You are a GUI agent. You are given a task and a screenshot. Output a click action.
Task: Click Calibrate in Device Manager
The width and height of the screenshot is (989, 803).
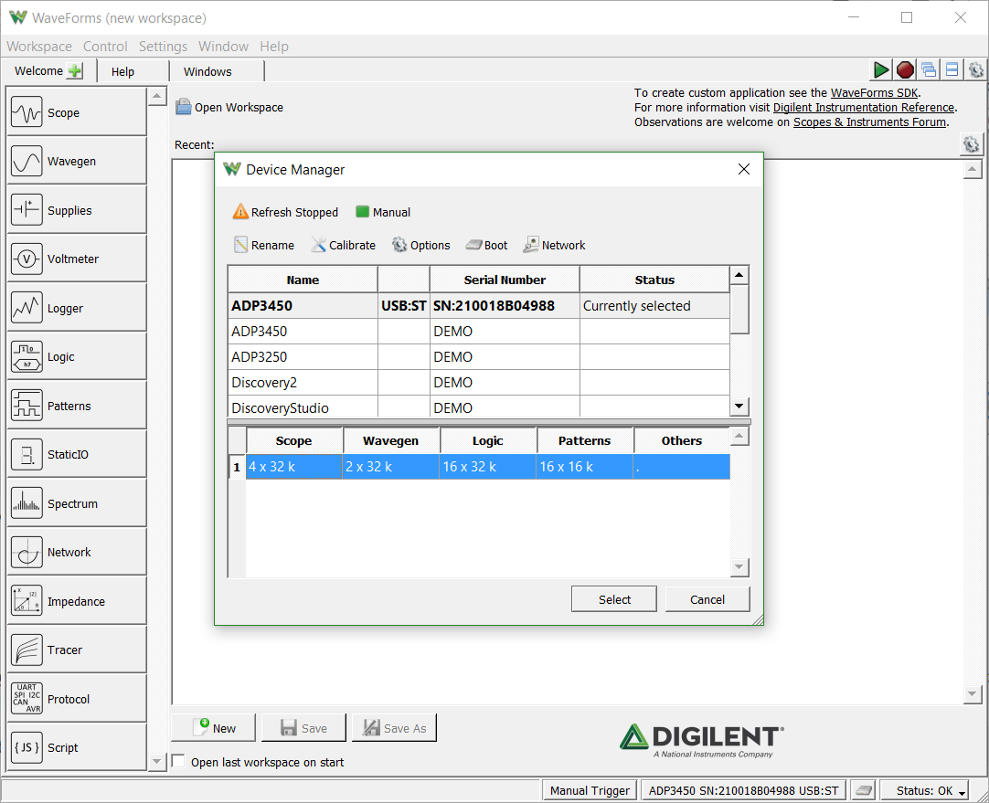[343, 245]
